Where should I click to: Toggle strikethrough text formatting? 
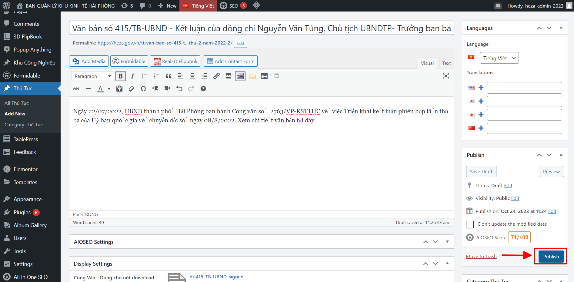point(76,89)
